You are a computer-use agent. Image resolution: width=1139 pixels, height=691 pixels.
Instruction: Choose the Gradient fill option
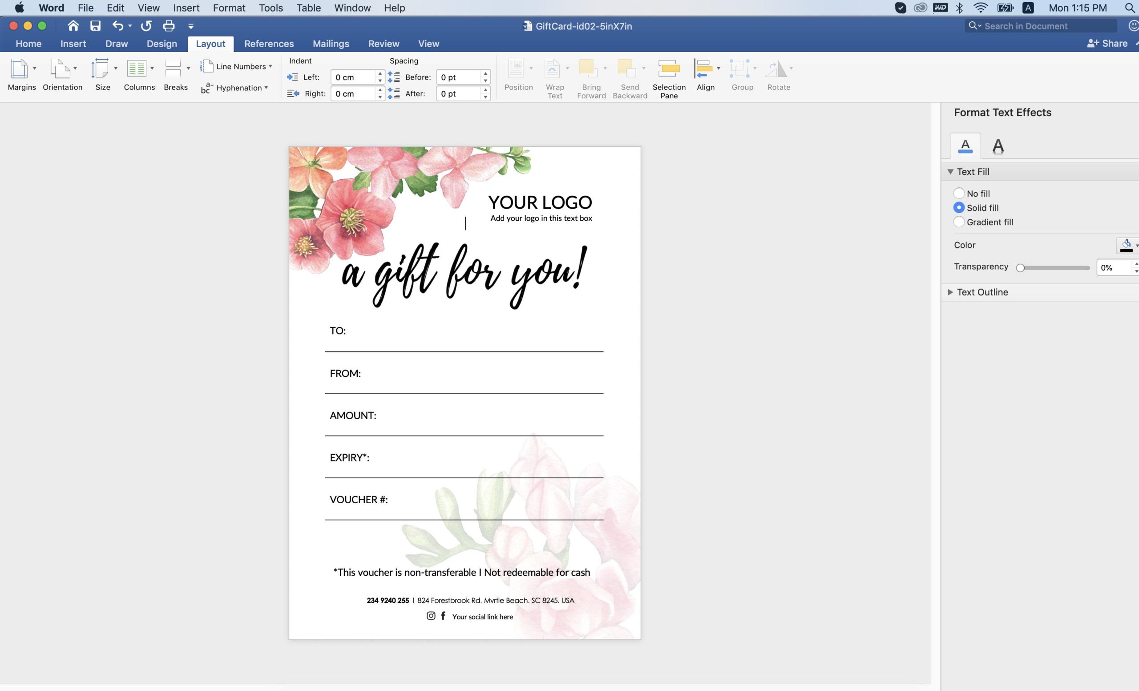point(959,222)
